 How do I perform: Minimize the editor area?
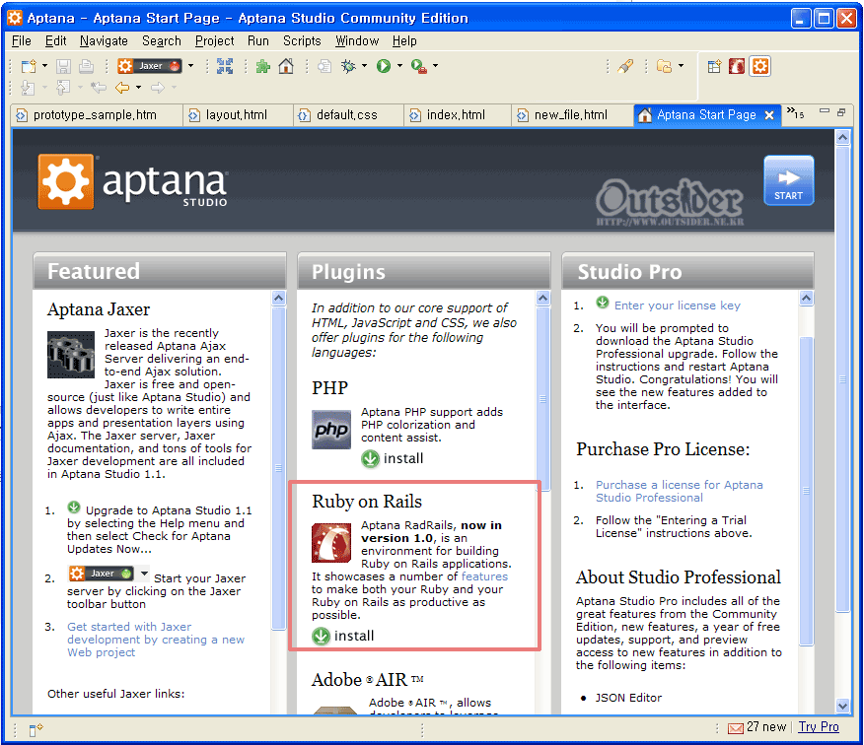coord(825,111)
